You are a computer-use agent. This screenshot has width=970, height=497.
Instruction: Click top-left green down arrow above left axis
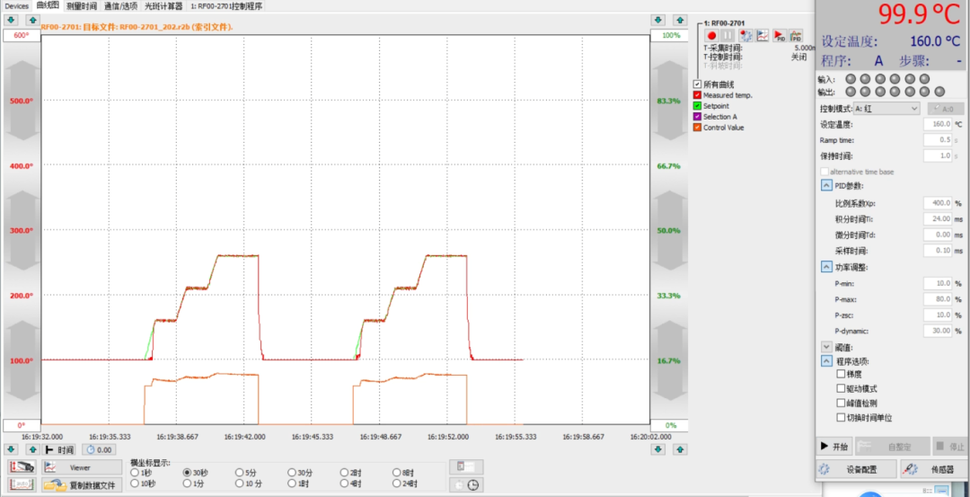tap(13, 20)
